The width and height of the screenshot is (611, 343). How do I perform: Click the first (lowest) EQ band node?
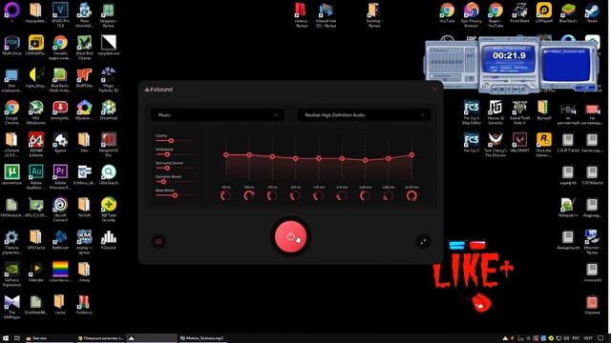pyautogui.click(x=226, y=154)
